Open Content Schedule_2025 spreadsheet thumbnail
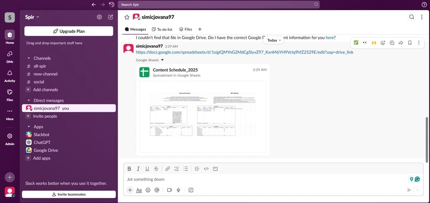430x203 pixels. pos(203,116)
